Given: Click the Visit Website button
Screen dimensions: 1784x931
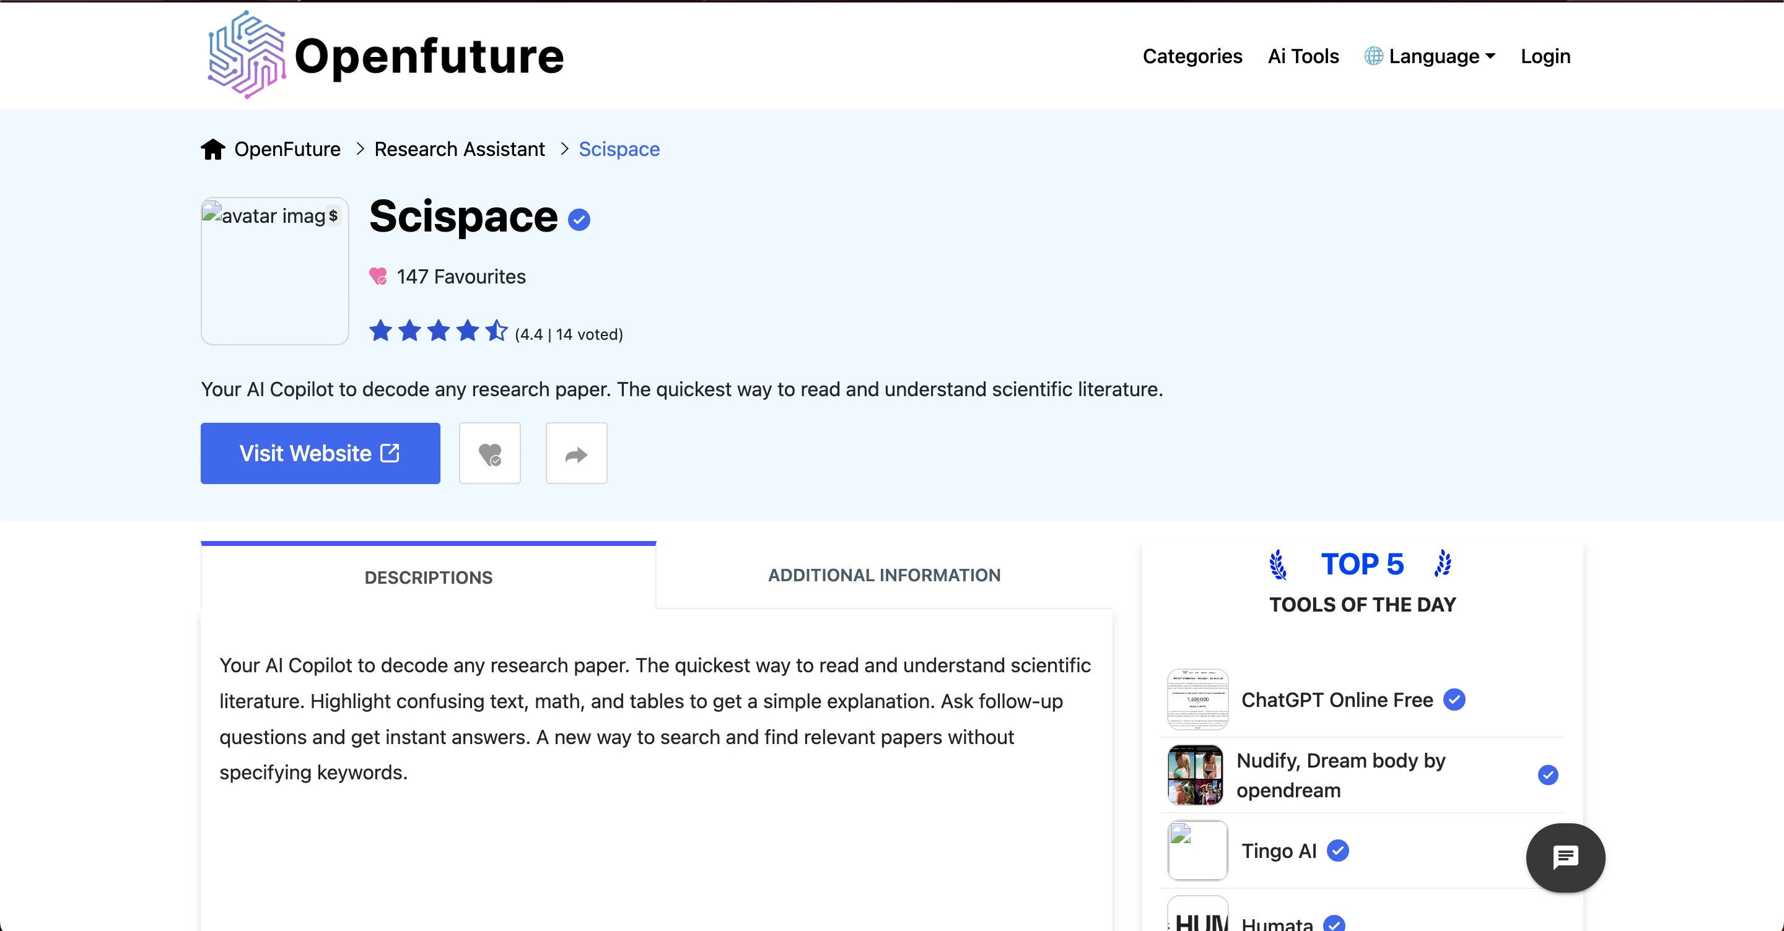Looking at the screenshot, I should click(x=320, y=453).
